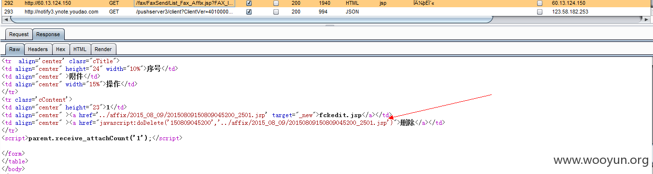Switch to the Response tab

point(48,34)
